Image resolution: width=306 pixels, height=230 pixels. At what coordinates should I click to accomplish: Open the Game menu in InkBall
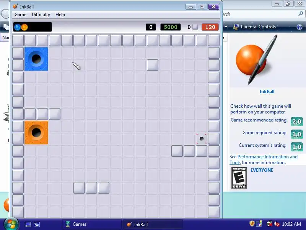[x=21, y=15]
